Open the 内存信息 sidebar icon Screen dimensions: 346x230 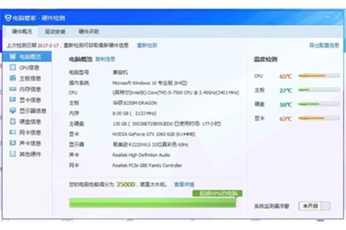13,89
